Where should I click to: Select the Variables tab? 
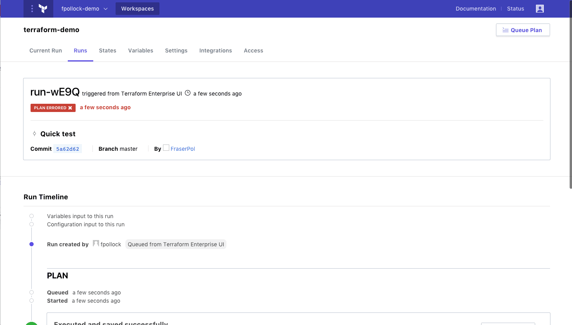(x=141, y=51)
